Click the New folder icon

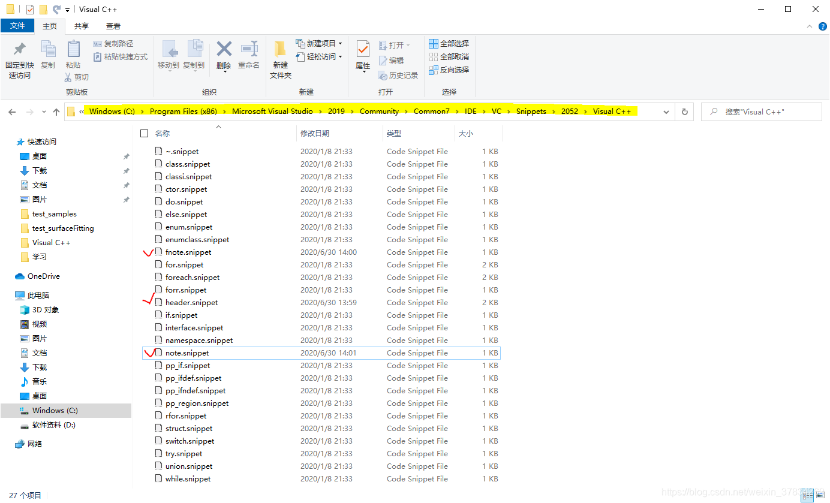pyautogui.click(x=280, y=49)
